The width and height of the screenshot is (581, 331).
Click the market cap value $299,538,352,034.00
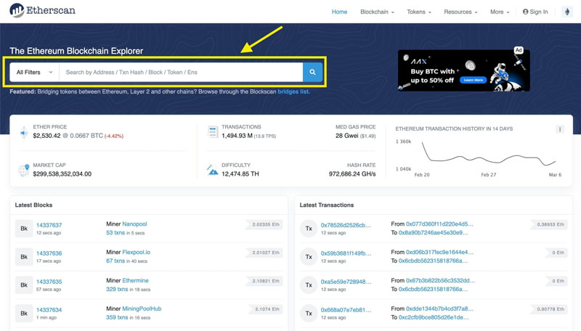pos(62,174)
